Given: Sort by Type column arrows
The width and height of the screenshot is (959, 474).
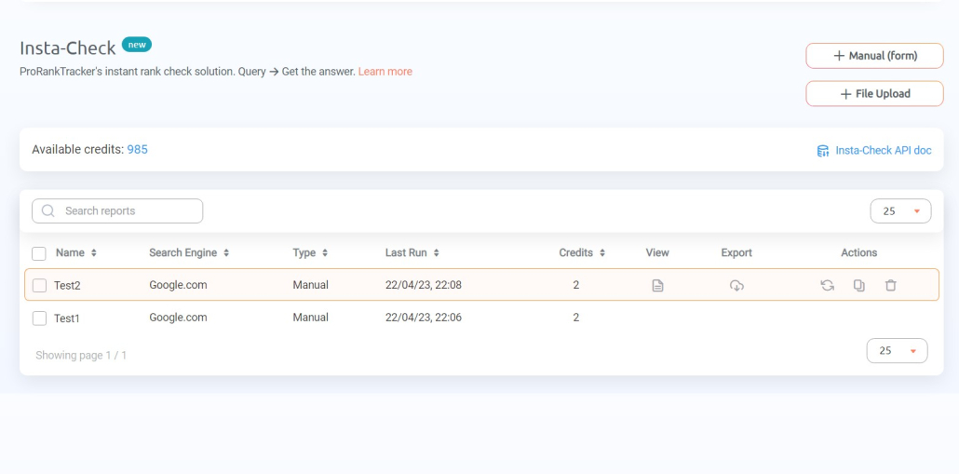Looking at the screenshot, I should [x=325, y=252].
